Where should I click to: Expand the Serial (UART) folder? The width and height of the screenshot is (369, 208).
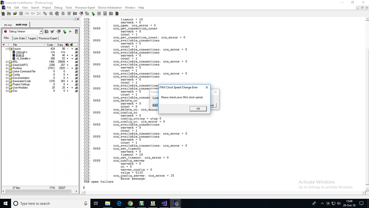click(7, 65)
